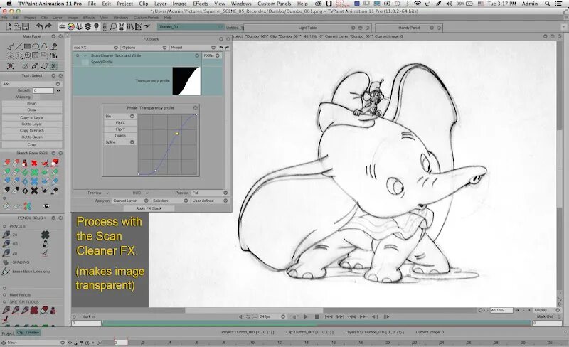Switch to the Clip: Timeline tab
This screenshot has height=347, width=569.
pos(28,333)
